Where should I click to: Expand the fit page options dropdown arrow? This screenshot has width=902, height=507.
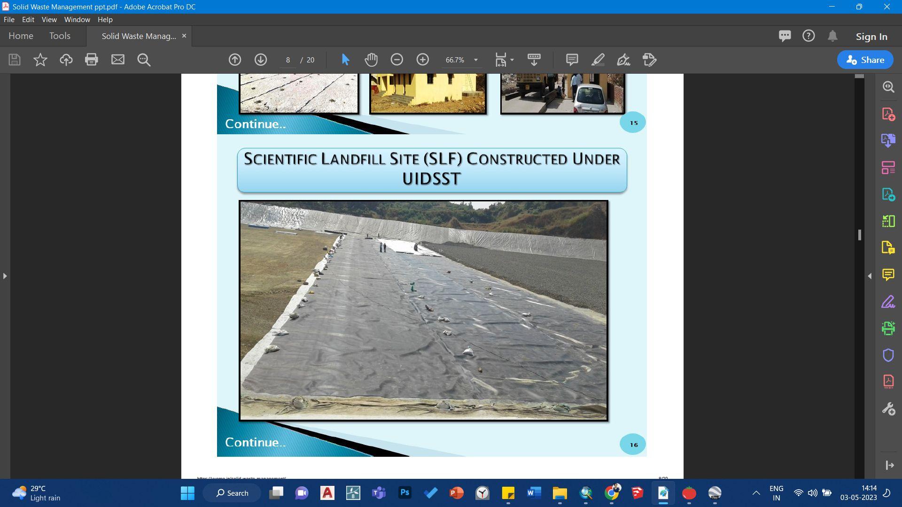[512, 60]
